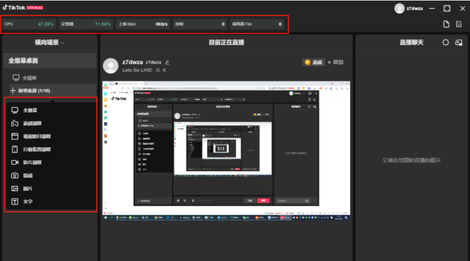Viewport: 470px width, 261px height.
Task: Pop out the live chat window icon
Action: [459, 42]
